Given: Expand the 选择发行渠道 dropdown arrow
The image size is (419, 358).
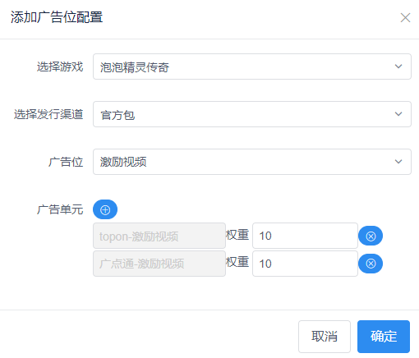Looking at the screenshot, I should [398, 114].
